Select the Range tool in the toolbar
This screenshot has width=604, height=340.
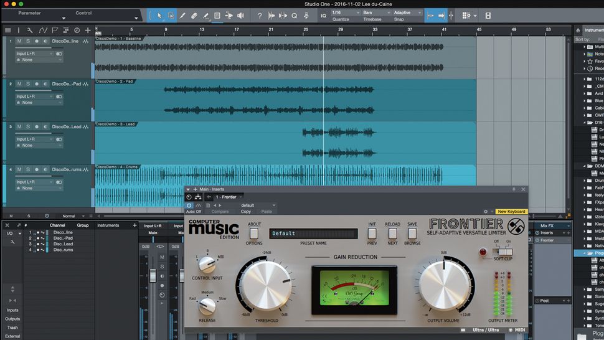[x=171, y=16]
